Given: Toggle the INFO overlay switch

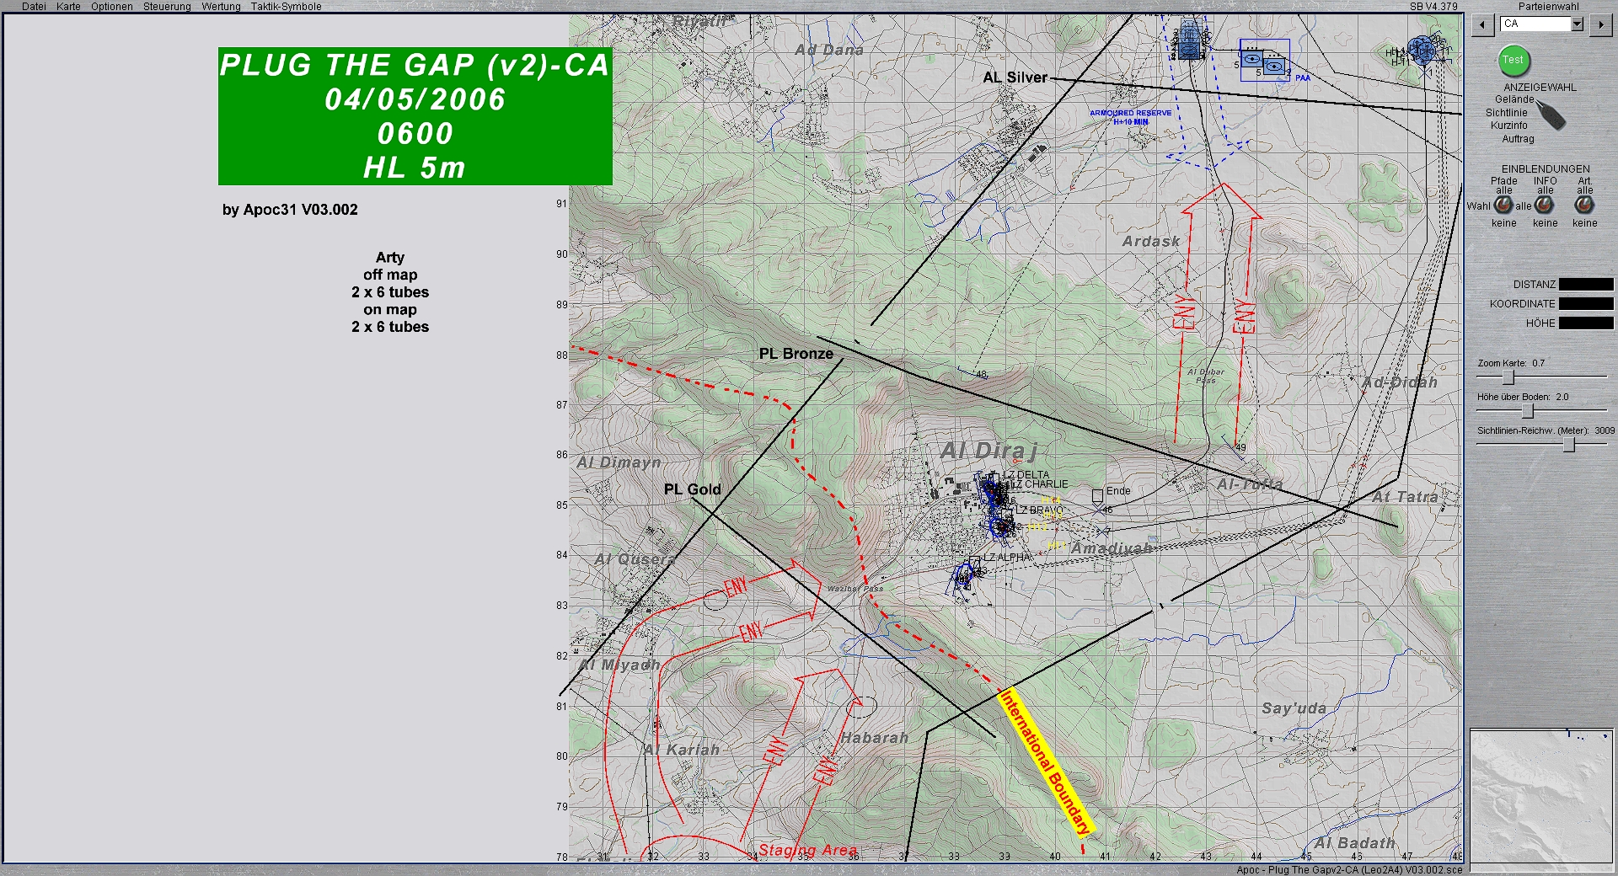Looking at the screenshot, I should click(1544, 206).
